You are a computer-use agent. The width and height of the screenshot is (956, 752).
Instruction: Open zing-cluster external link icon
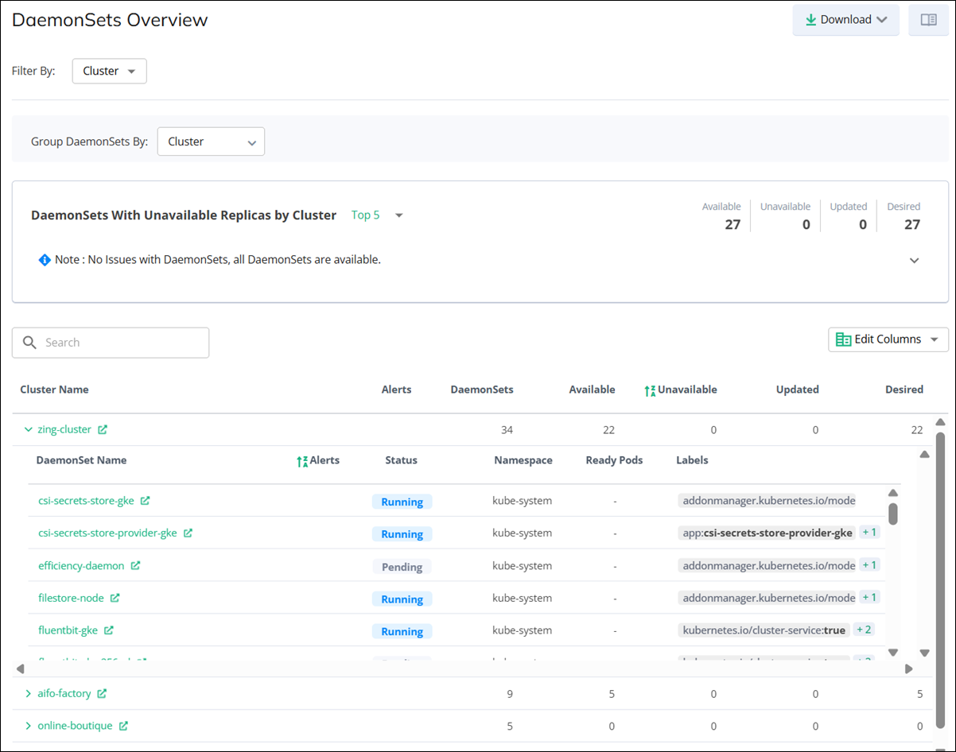[103, 430]
